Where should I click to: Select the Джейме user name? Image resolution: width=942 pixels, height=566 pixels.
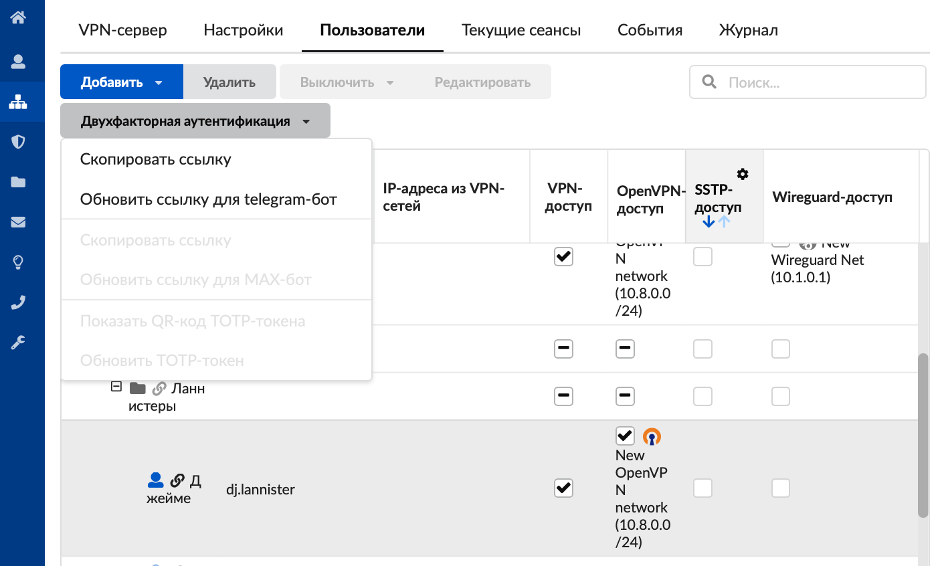click(x=174, y=489)
